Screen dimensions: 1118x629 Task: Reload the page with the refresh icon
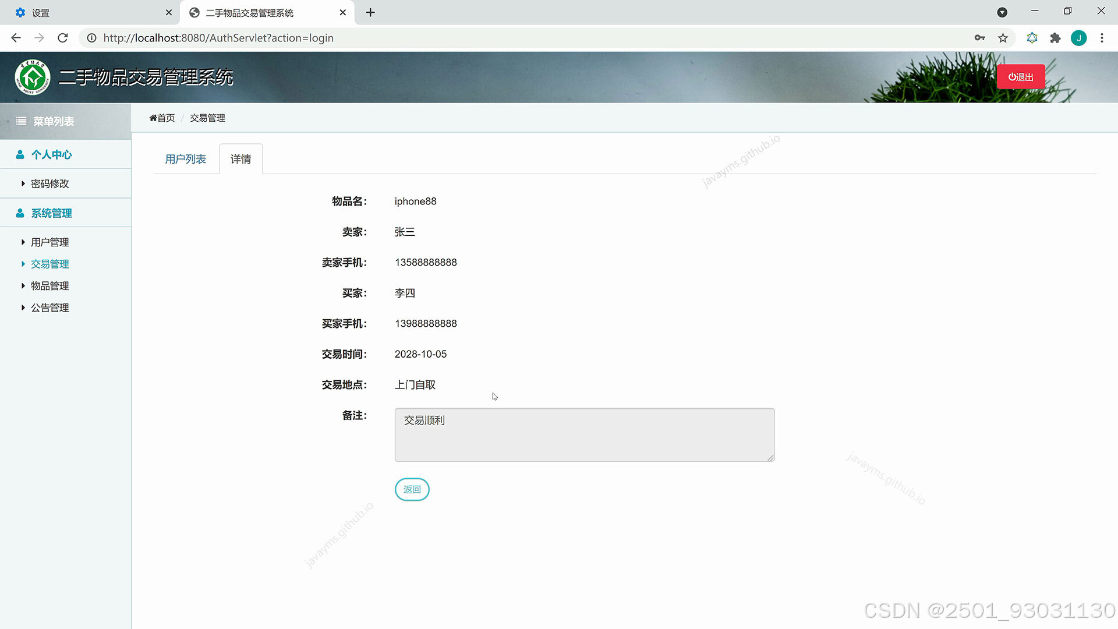[x=63, y=38]
